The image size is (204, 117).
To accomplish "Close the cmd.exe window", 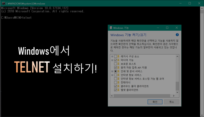I will click(x=199, y=3).
